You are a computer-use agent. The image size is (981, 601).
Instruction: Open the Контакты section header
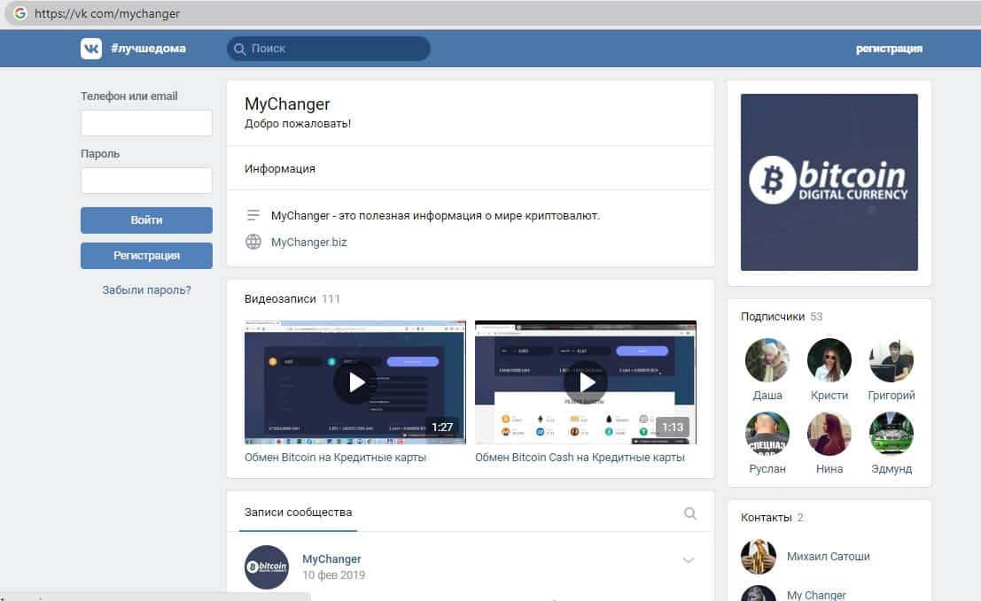[x=767, y=517]
